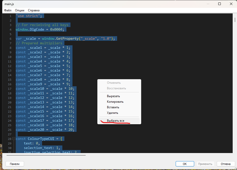The width and height of the screenshot is (237, 170).
Task: Open the Опции menu
Action: tap(20, 10)
